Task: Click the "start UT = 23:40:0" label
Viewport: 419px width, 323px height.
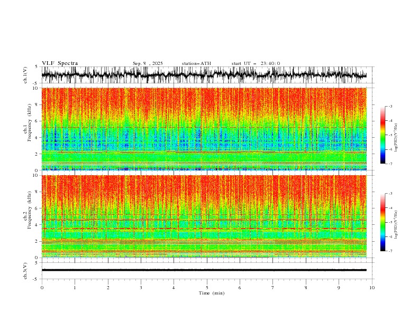Action: pyautogui.click(x=256, y=63)
